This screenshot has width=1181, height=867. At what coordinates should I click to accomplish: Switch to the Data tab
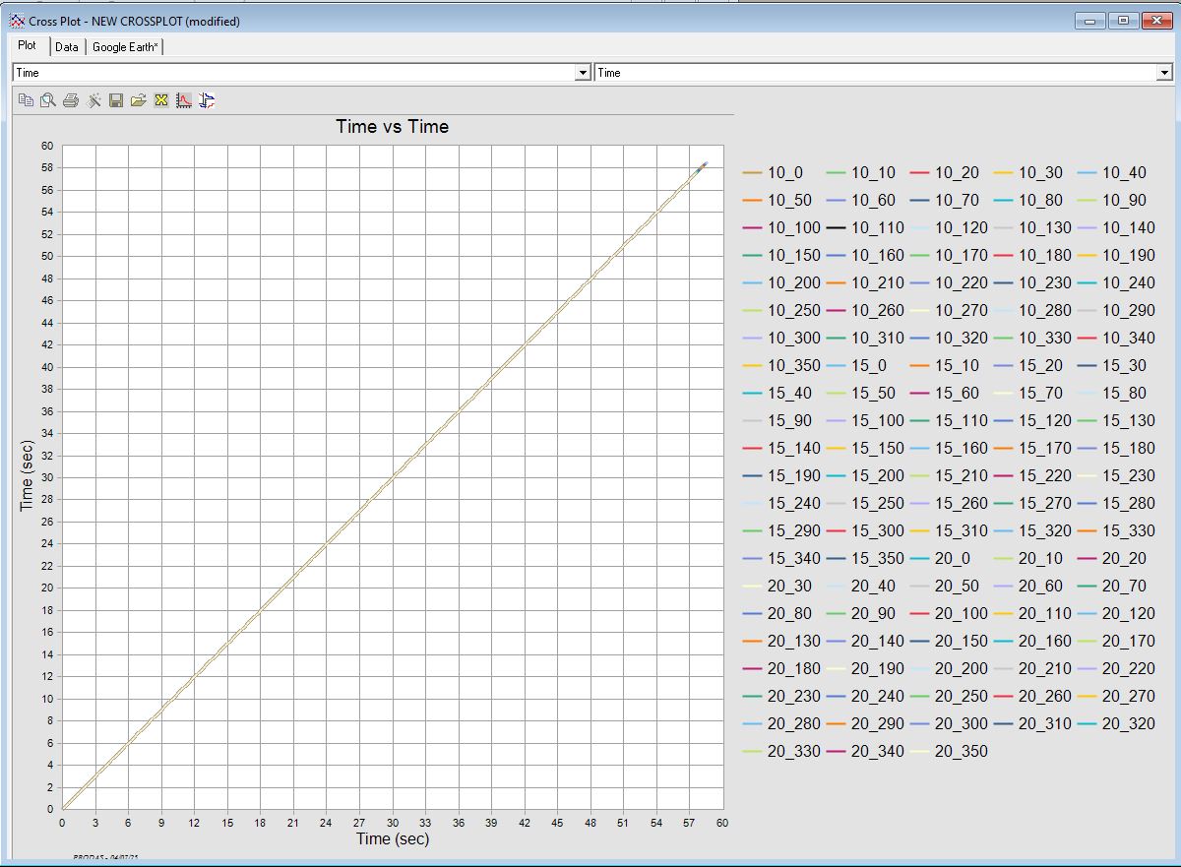67,47
